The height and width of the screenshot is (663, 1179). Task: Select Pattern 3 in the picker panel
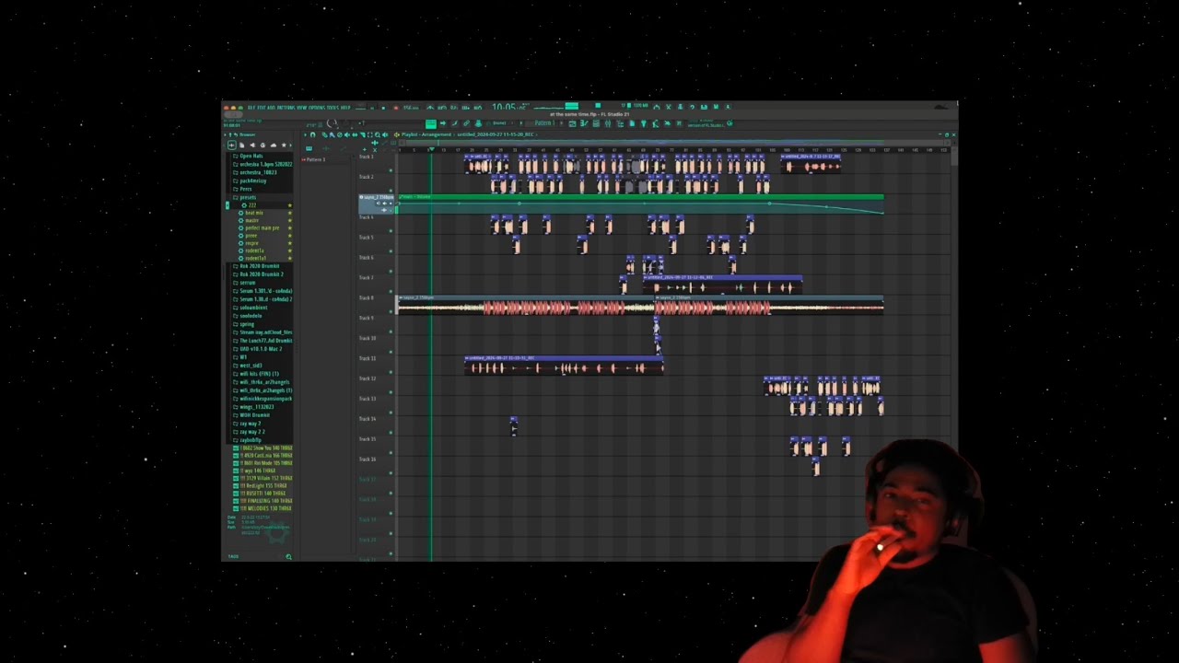click(x=316, y=159)
